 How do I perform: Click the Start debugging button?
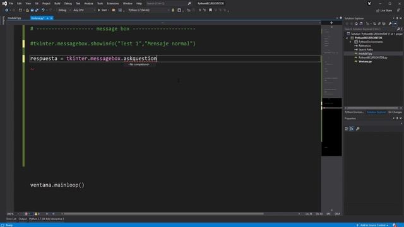pos(102,10)
